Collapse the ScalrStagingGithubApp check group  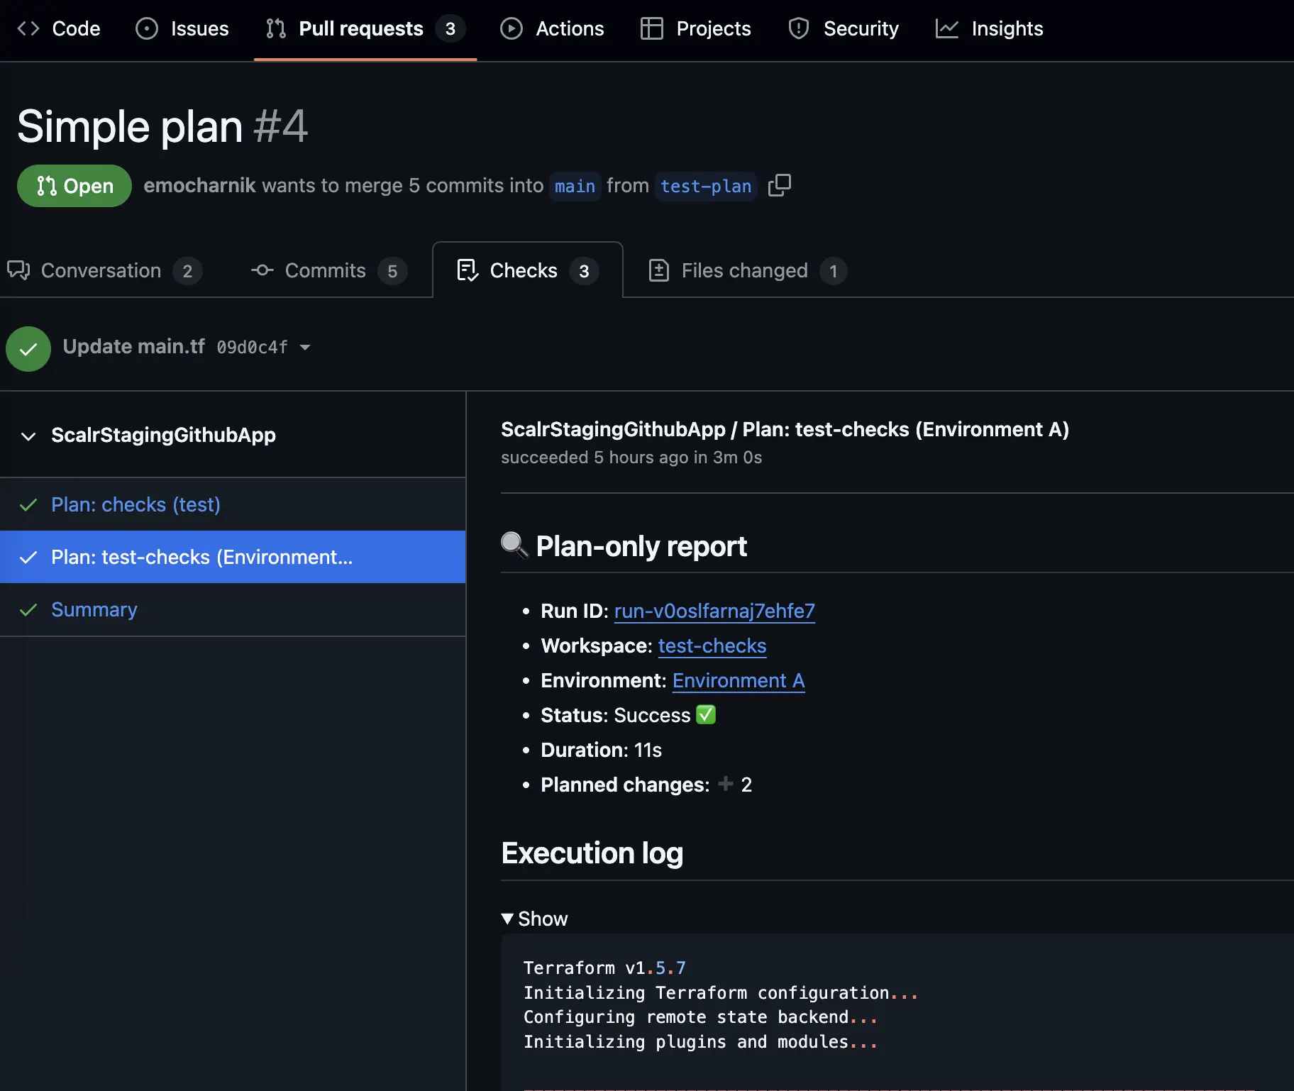click(x=28, y=436)
